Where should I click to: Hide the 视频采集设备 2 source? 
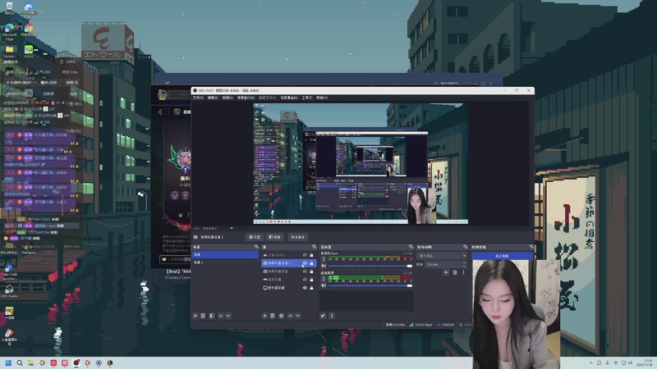(305, 263)
